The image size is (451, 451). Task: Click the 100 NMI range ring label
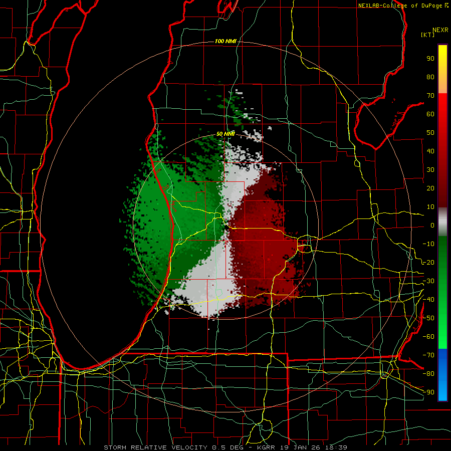225,42
